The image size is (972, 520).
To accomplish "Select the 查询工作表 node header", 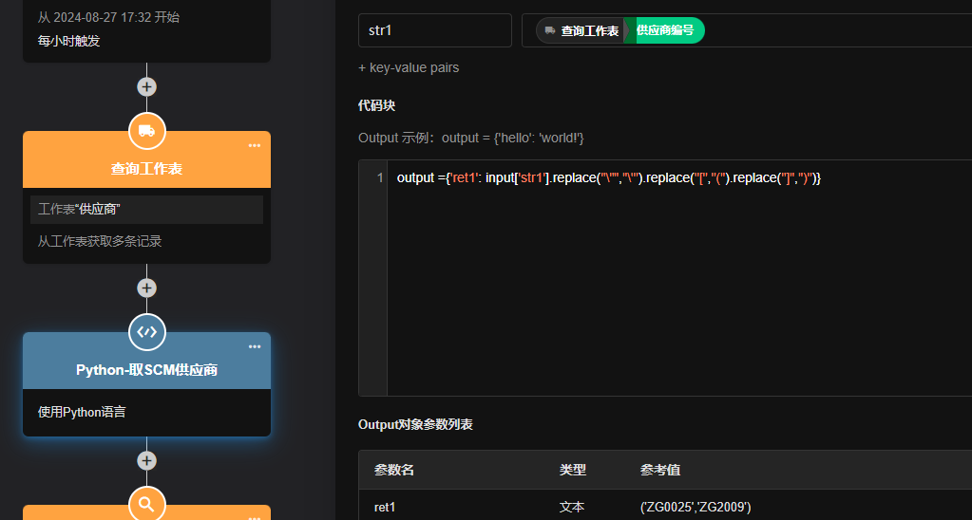I will click(x=146, y=169).
